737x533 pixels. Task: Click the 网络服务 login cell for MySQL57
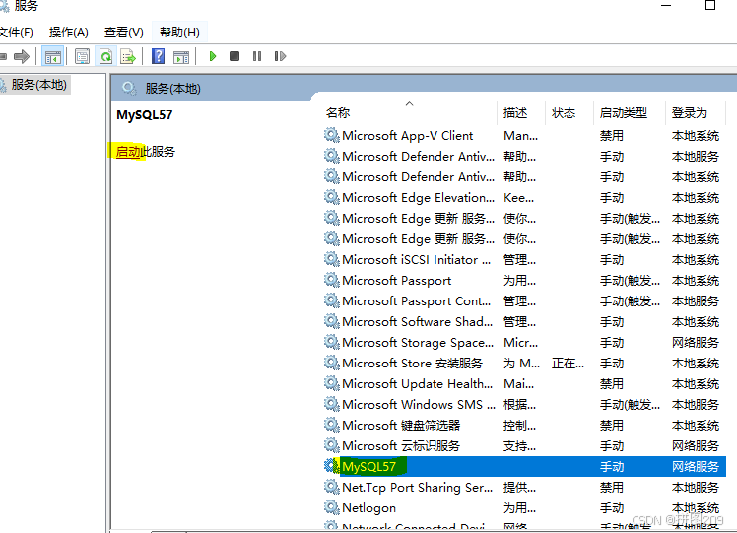click(x=696, y=467)
